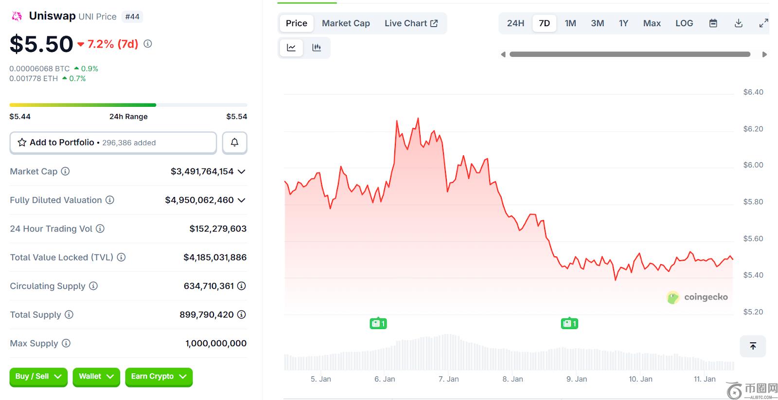Click Add to Portfolio button
Viewport: 778px width, 400px height.
113,143
